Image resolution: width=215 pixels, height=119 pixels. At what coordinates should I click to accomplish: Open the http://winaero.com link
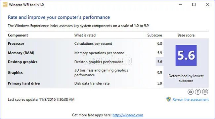128,115
